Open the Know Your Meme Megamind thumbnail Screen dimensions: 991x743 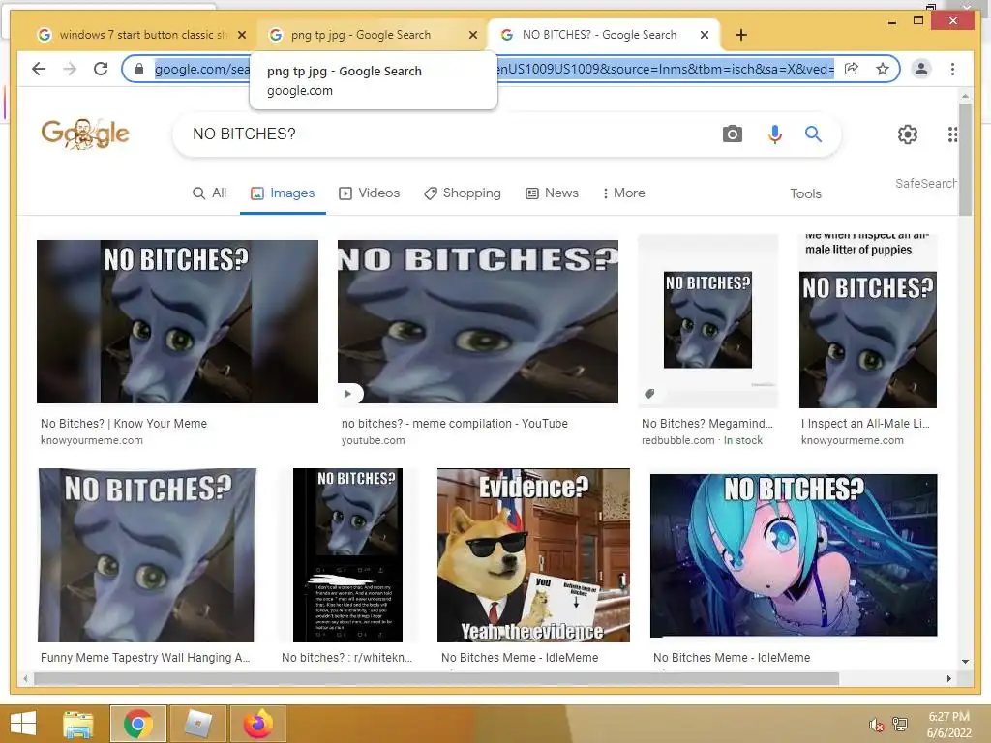click(178, 321)
